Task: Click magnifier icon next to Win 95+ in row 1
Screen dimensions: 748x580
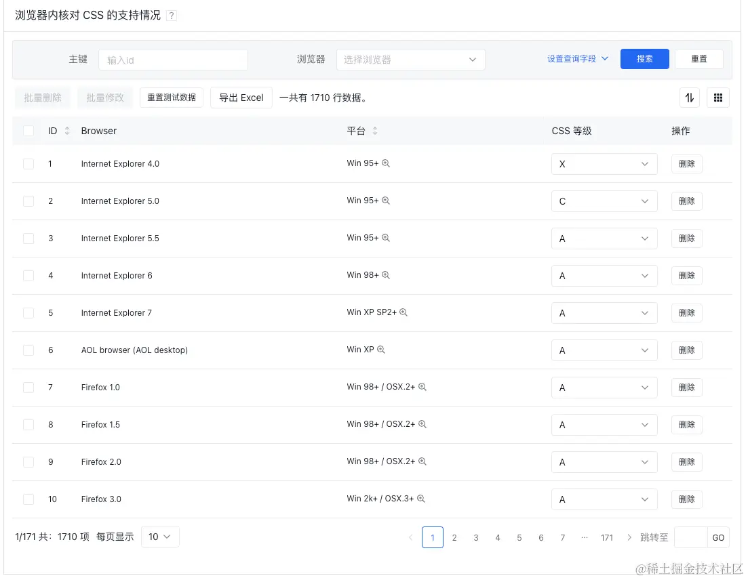Action: point(386,163)
